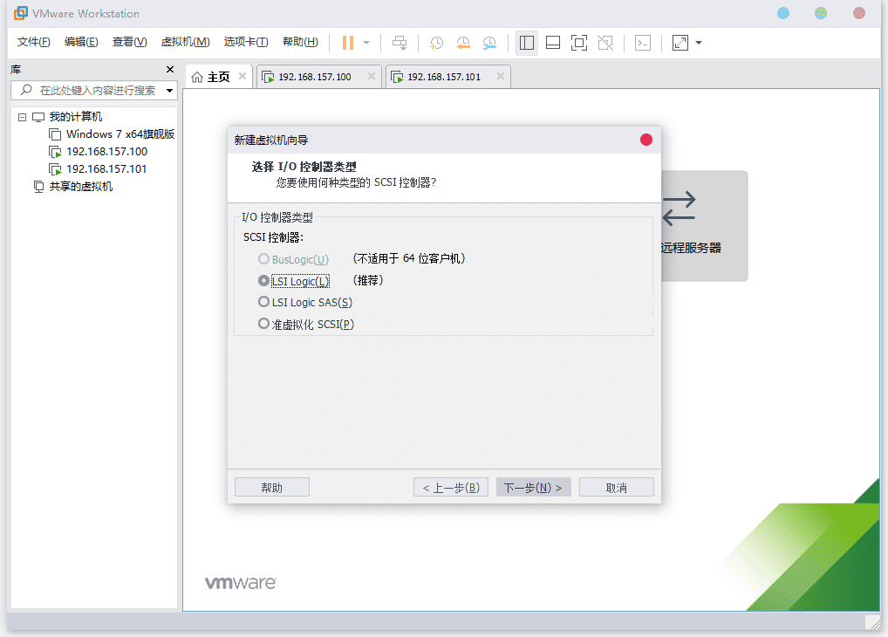Screen dimensions: 888x637
Task: Click the computer icon beside 我的计算机
Action: (x=38, y=117)
